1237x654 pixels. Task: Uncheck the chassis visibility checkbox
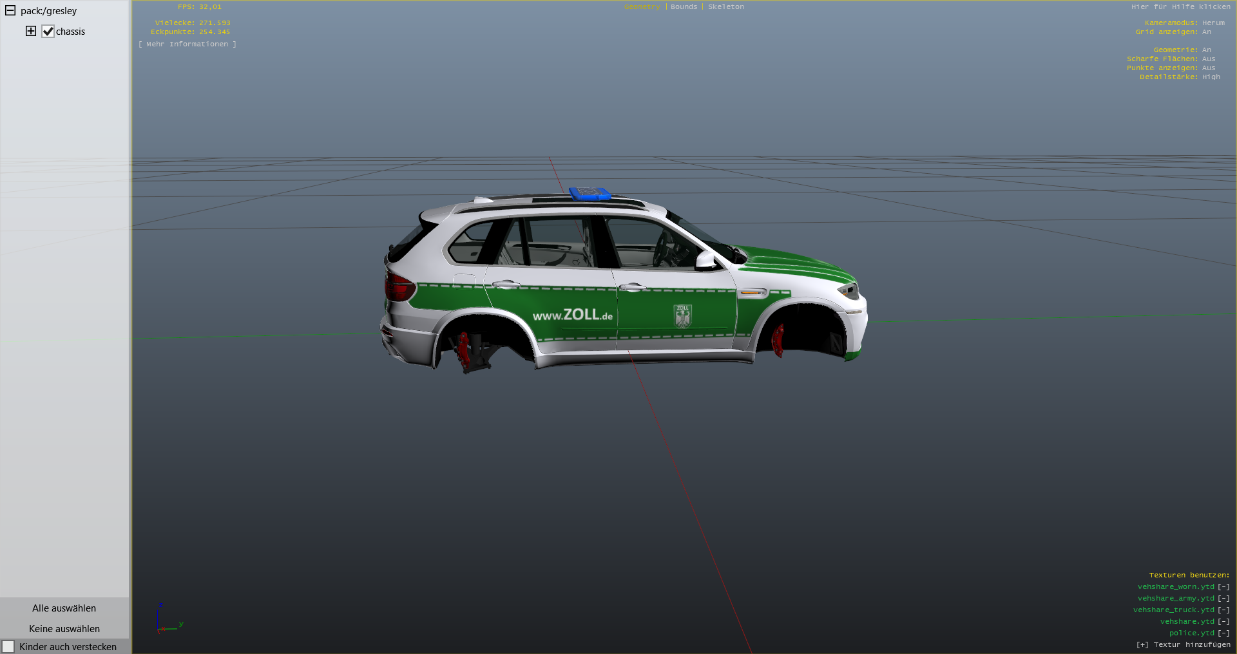[x=48, y=32]
